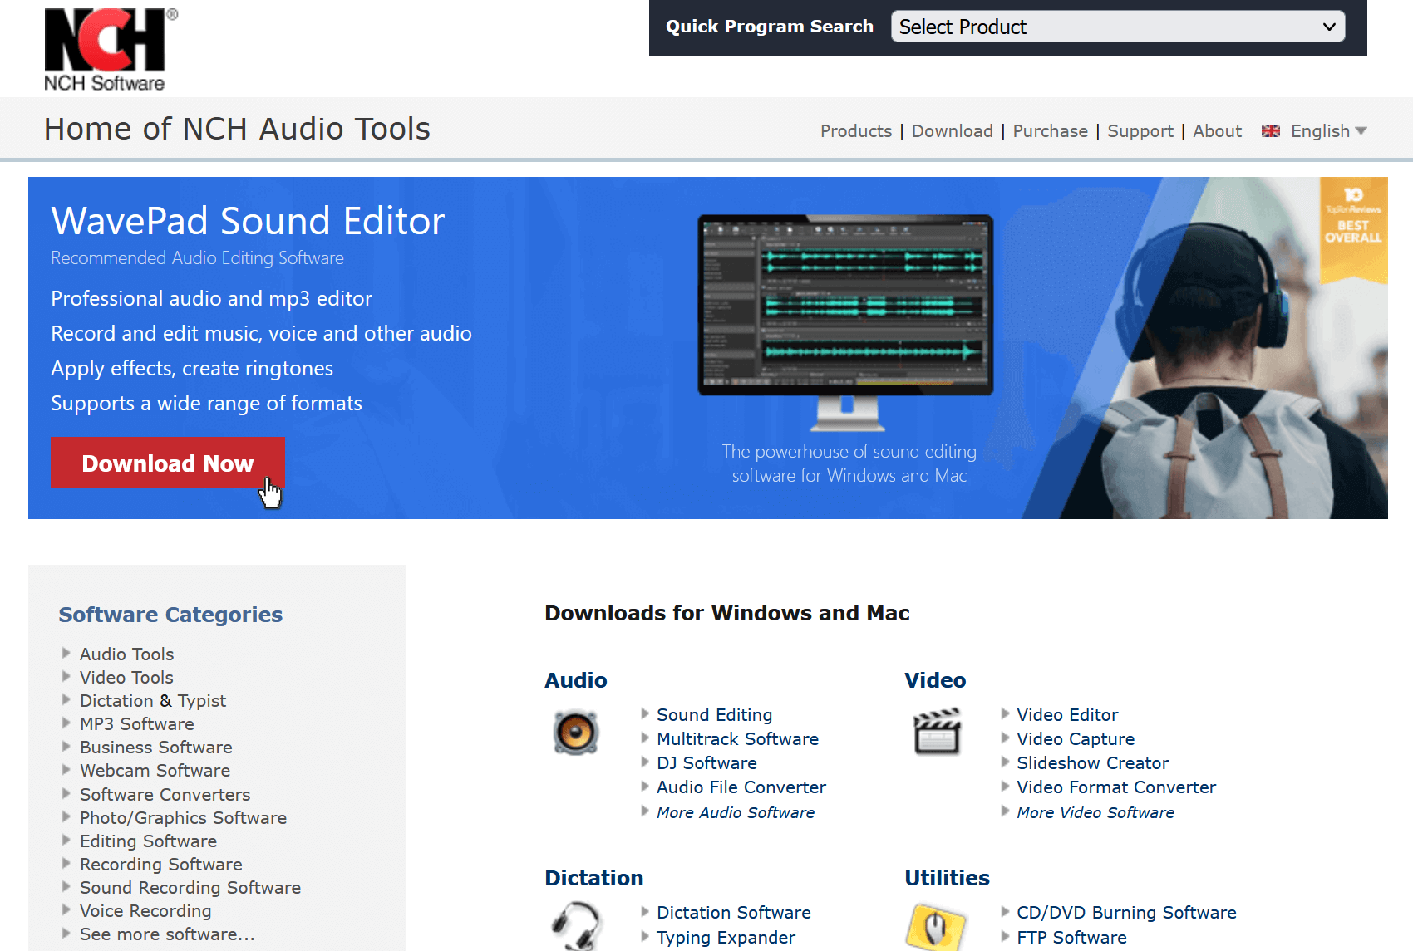
Task: Open the Download menu item
Action: (953, 131)
